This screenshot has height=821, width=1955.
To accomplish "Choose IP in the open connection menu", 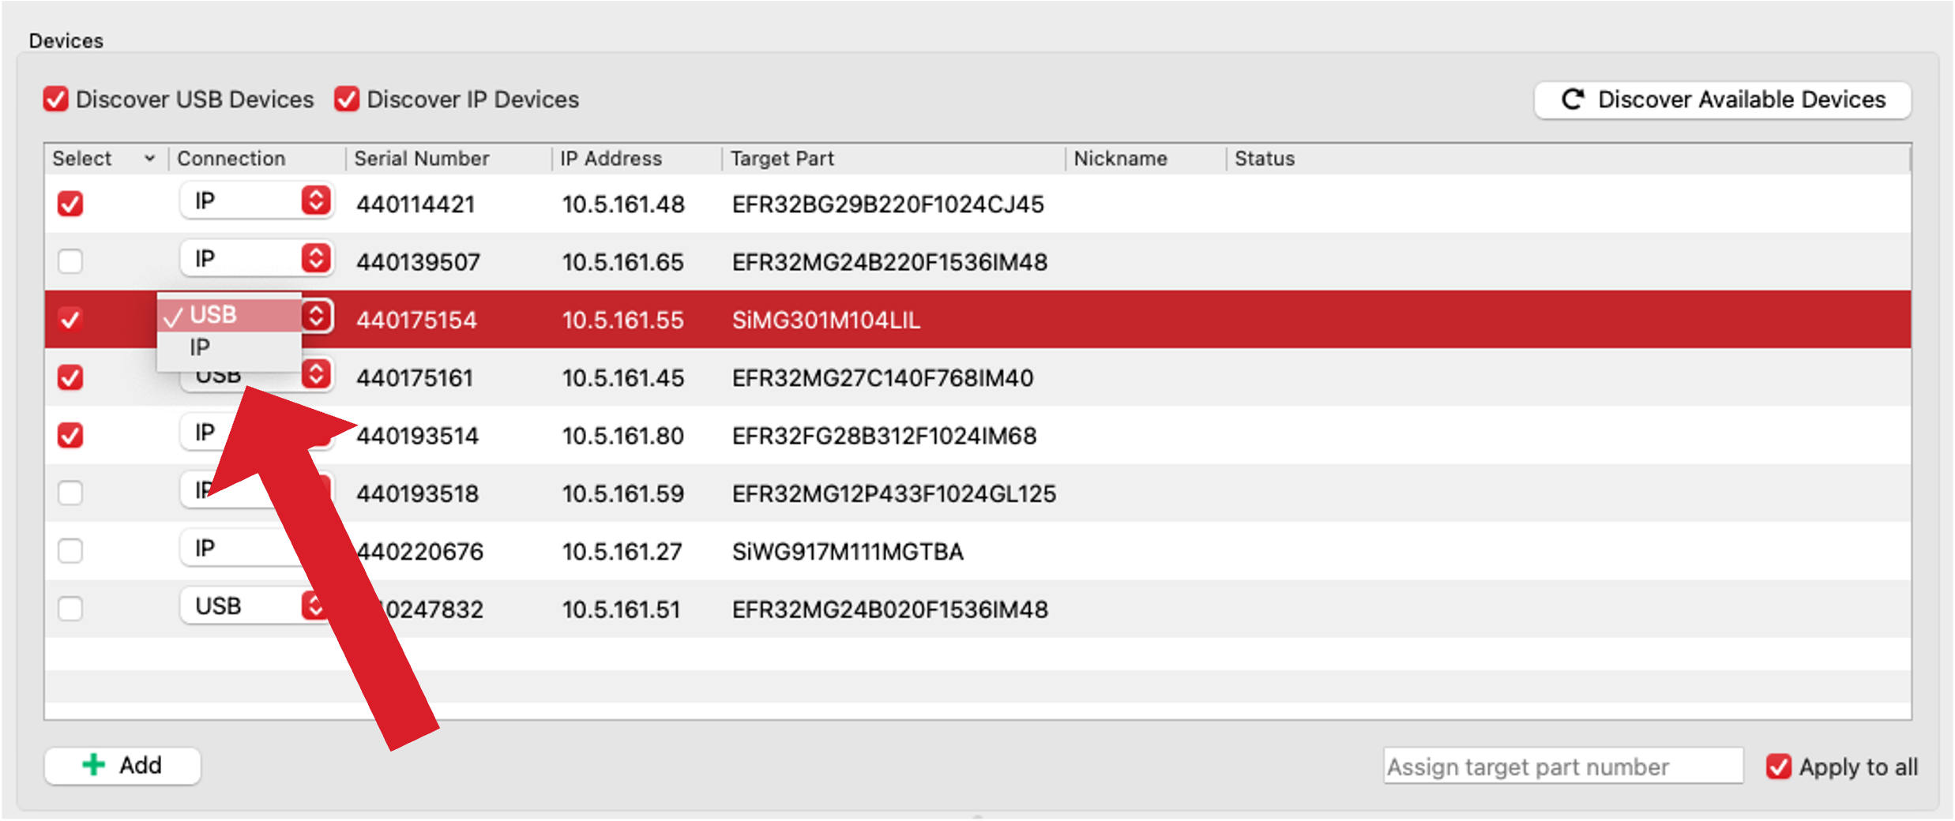I will (201, 347).
